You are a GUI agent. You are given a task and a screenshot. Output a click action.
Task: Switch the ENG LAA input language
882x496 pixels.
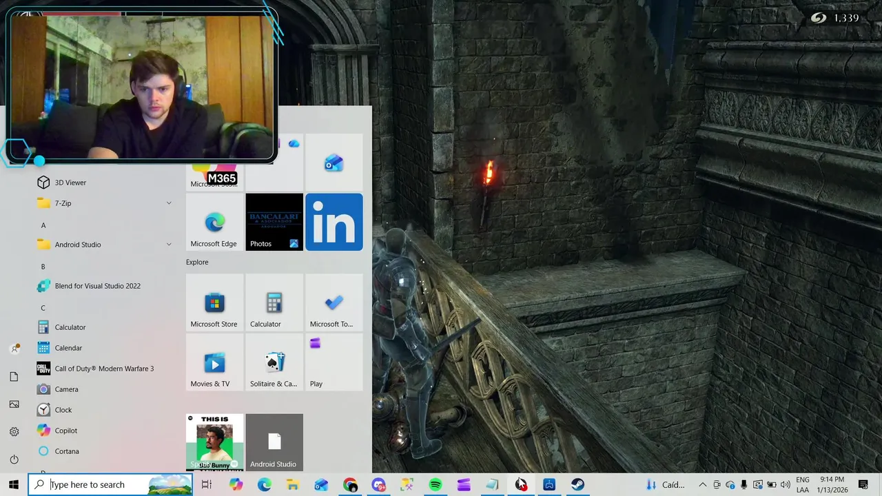(x=803, y=485)
